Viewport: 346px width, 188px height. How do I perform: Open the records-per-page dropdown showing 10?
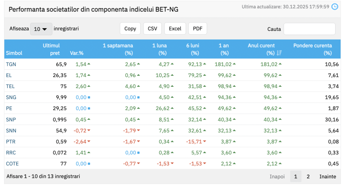41,29
